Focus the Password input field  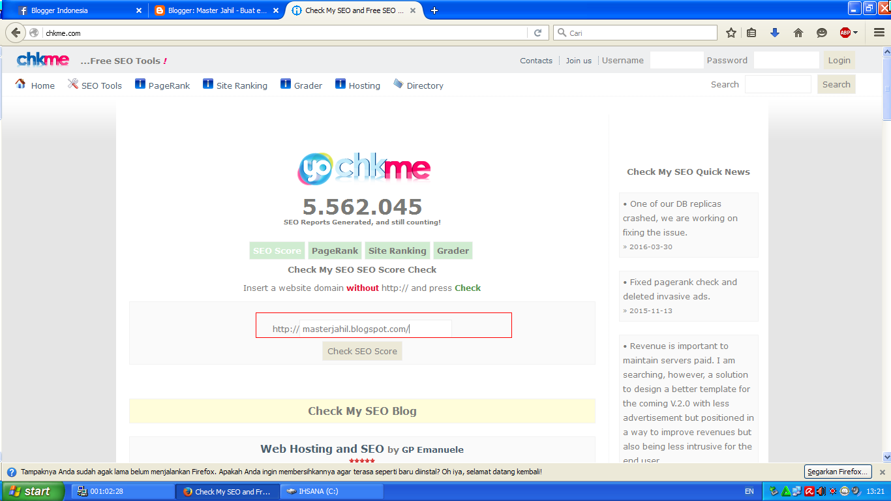tap(786, 60)
